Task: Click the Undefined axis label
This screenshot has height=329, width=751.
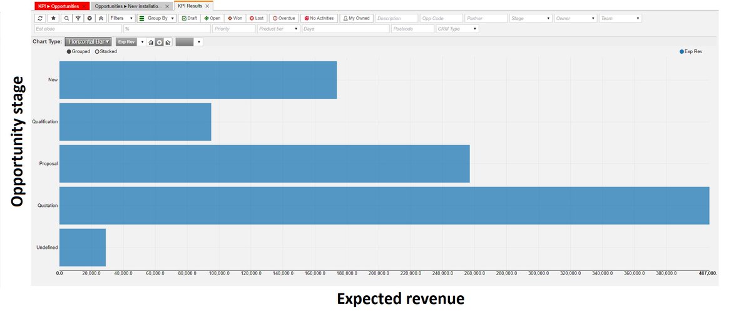Action: 47,247
